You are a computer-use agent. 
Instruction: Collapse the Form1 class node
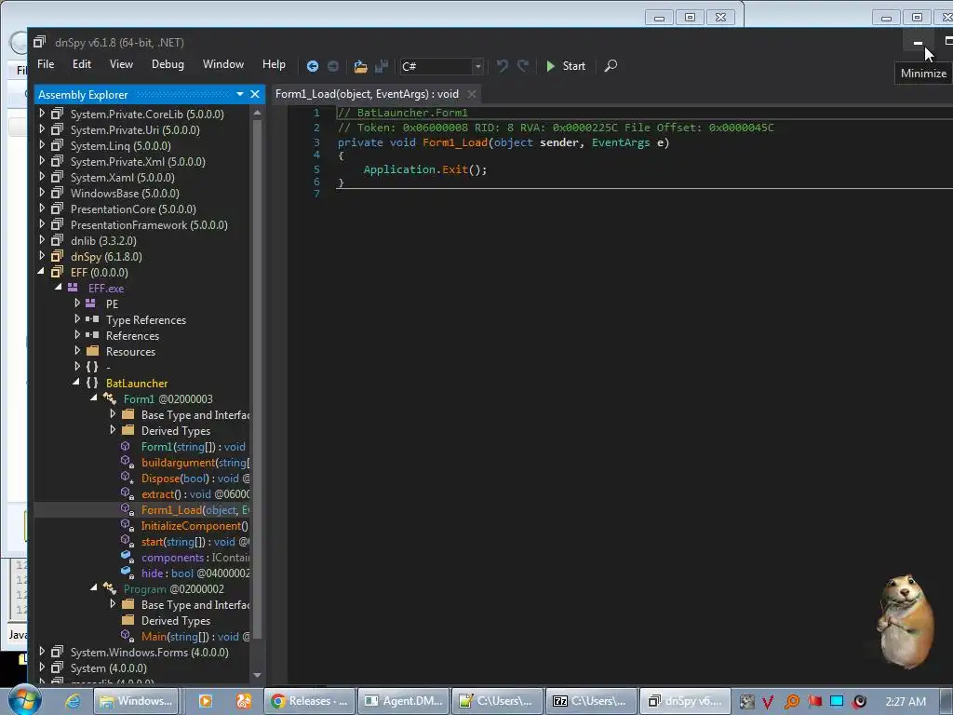click(x=94, y=398)
